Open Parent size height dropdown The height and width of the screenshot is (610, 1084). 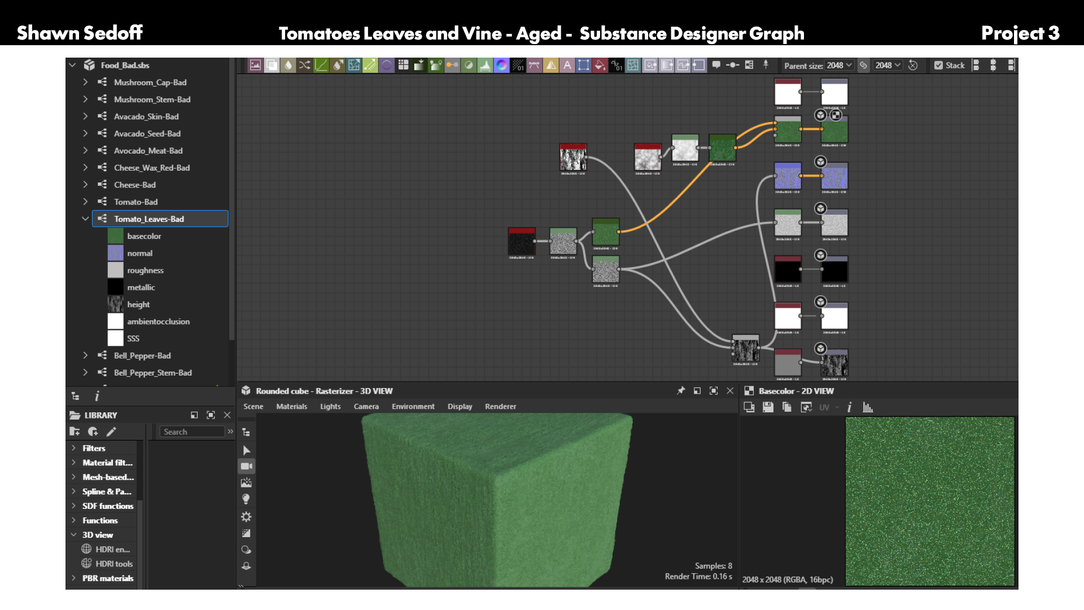coord(888,66)
